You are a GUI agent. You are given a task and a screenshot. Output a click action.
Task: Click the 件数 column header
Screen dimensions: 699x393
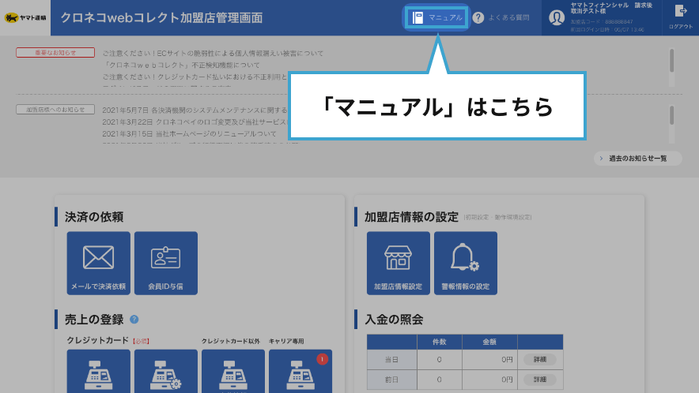tap(440, 342)
